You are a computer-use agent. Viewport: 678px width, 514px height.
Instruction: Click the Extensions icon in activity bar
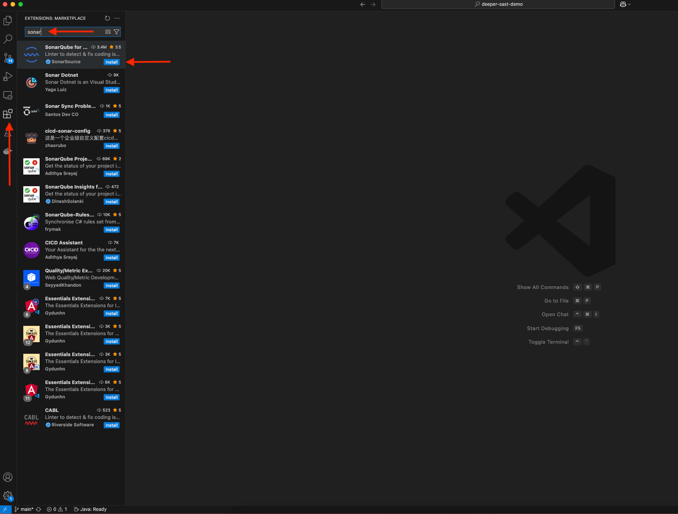(x=8, y=114)
